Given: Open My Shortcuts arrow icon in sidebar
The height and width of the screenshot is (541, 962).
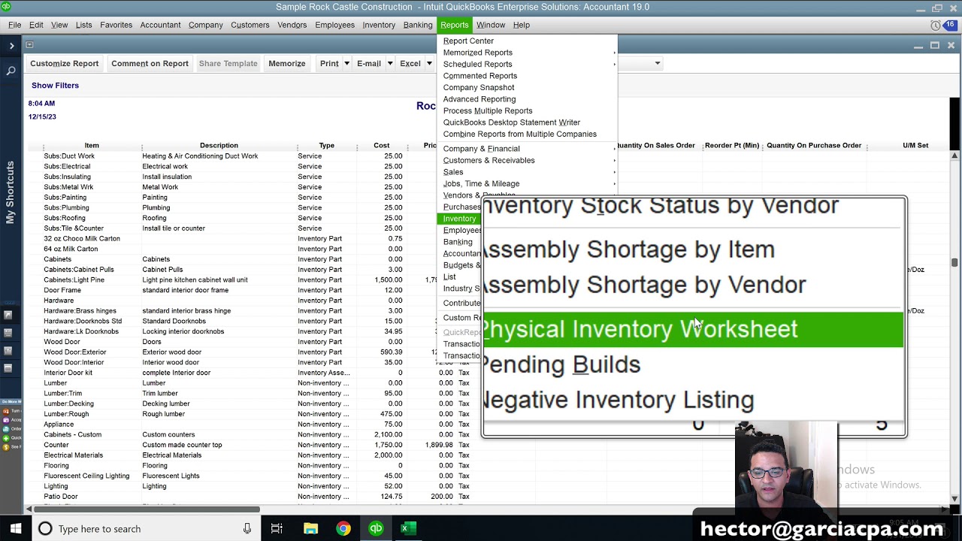Looking at the screenshot, I should click(8, 315).
